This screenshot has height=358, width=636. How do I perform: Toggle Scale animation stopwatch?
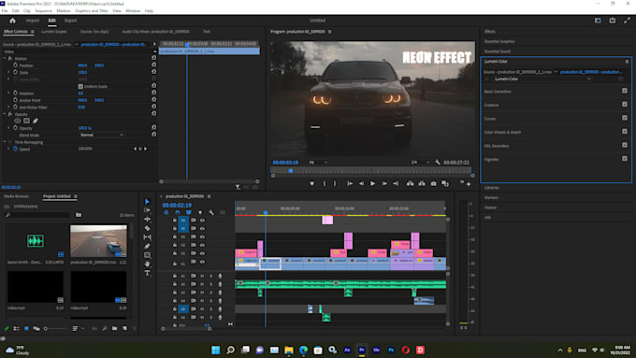pos(15,72)
